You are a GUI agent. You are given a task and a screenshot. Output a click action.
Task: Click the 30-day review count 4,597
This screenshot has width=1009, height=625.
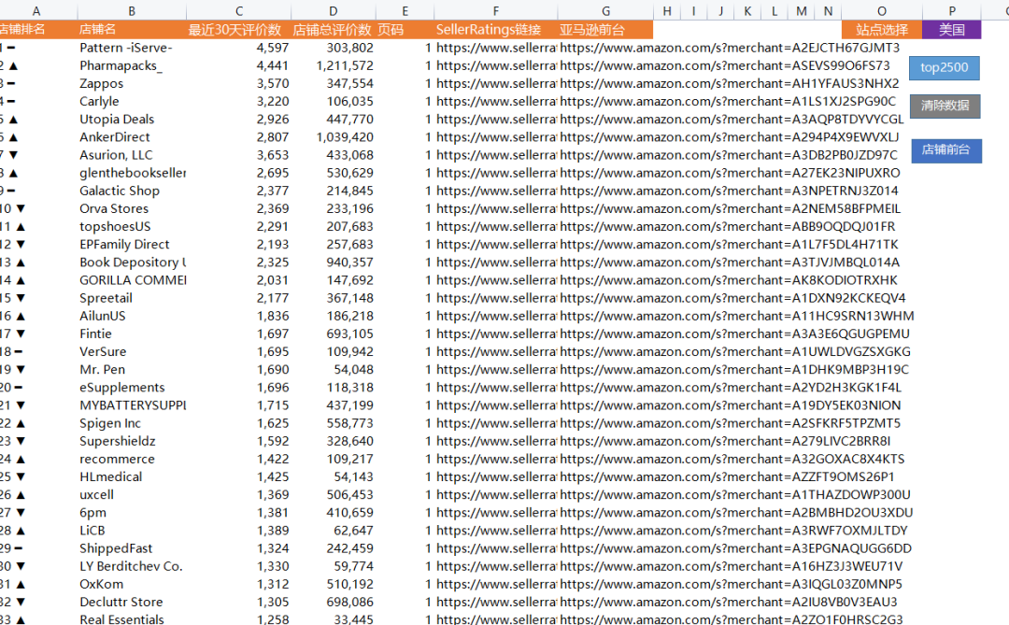click(272, 48)
